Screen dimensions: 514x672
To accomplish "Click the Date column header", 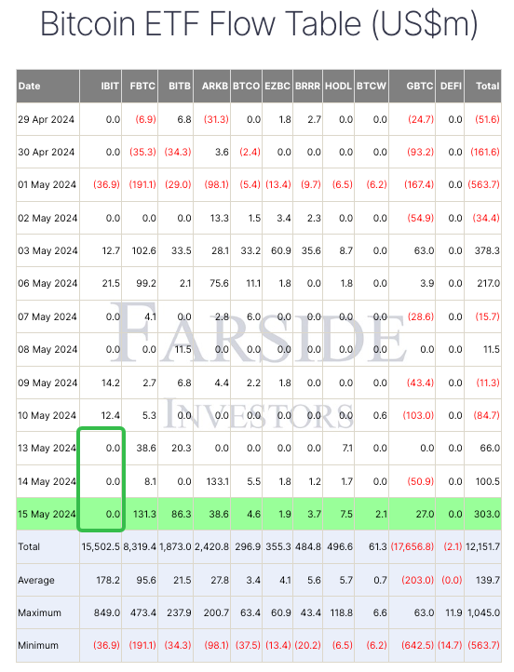I will tap(29, 86).
